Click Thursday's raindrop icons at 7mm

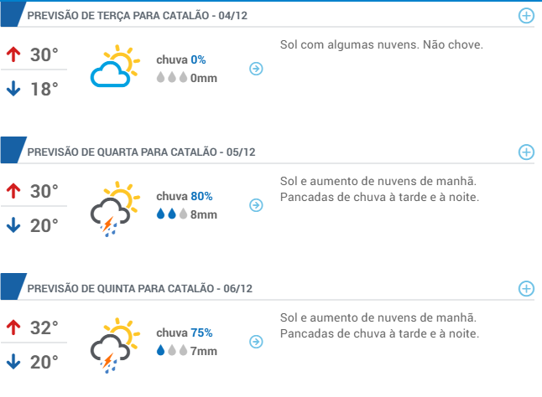coord(171,350)
